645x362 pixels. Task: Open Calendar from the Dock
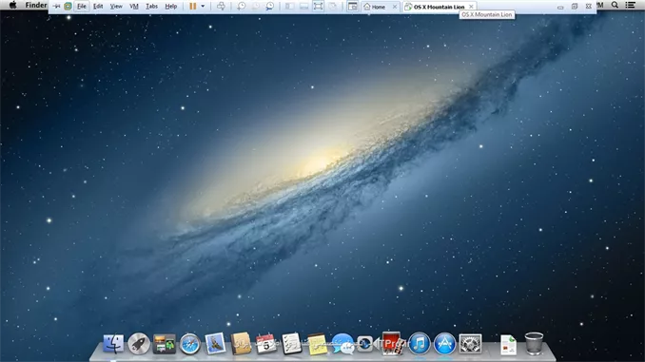(x=266, y=344)
